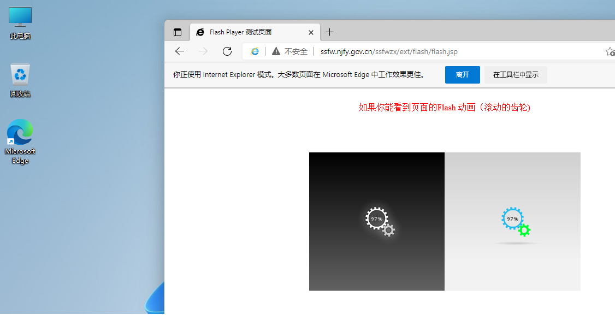
Task: Open 此电脑 from the desktop
Action: (x=20, y=16)
